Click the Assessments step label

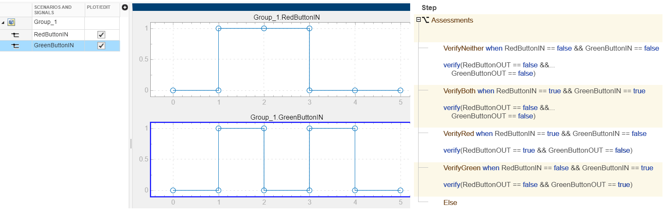(452, 20)
